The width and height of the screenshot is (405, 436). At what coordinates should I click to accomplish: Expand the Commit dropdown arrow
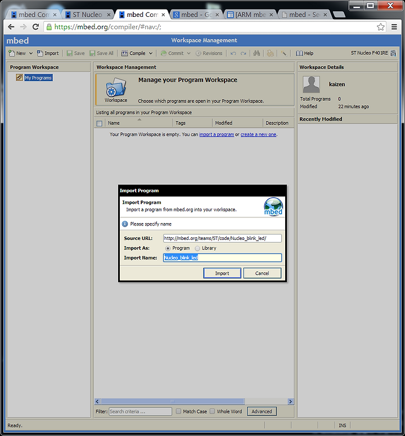coord(189,53)
